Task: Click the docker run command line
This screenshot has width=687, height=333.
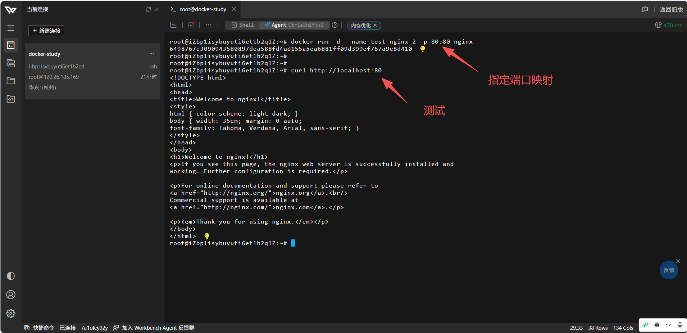Action: click(321, 42)
